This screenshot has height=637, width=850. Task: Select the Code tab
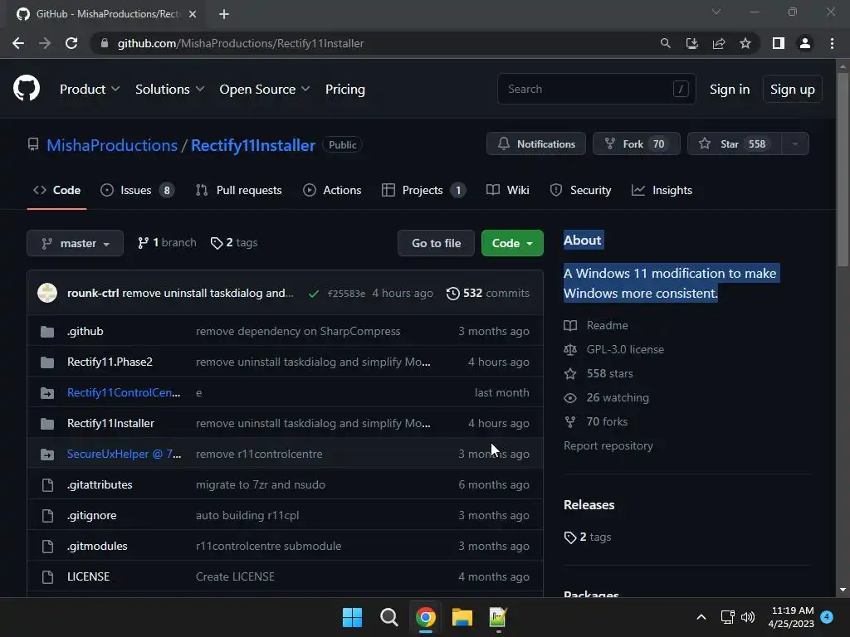tap(57, 190)
